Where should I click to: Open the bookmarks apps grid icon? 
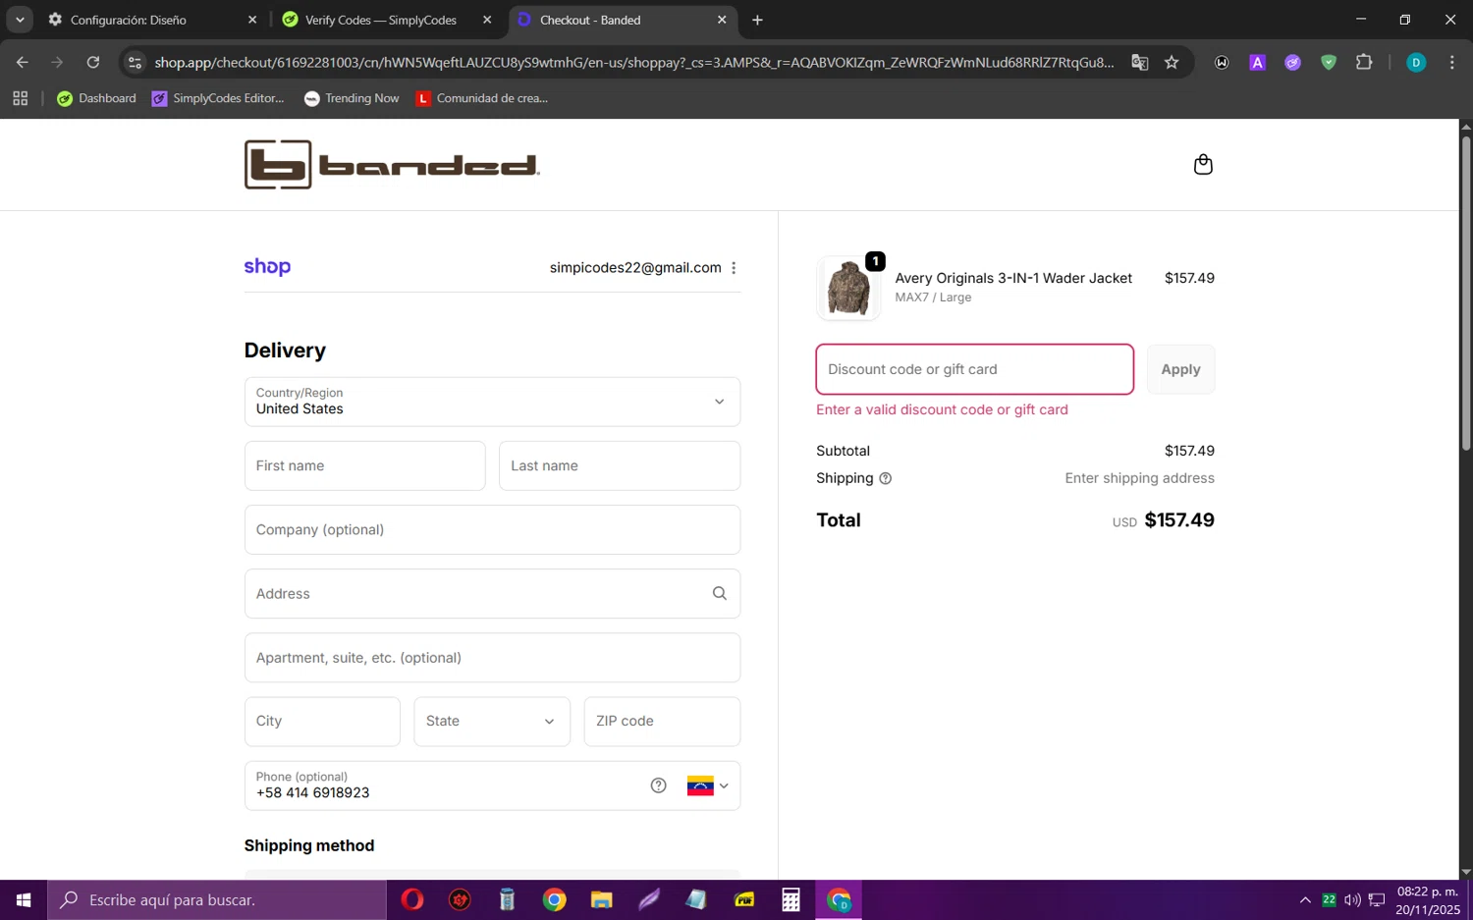pyautogui.click(x=20, y=98)
